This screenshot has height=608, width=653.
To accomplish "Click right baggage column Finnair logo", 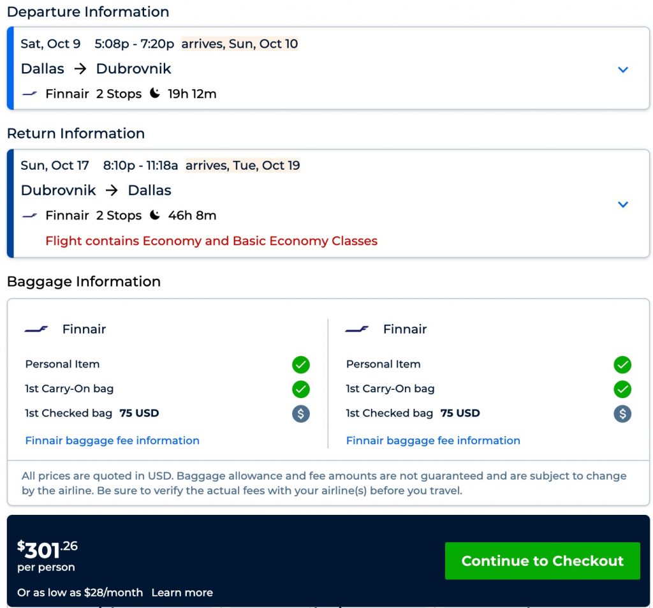I will click(357, 329).
